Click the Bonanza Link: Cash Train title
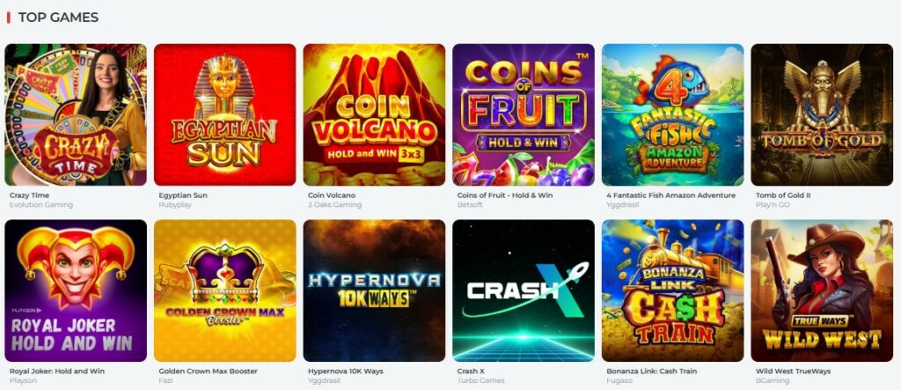The image size is (901, 390). [652, 372]
